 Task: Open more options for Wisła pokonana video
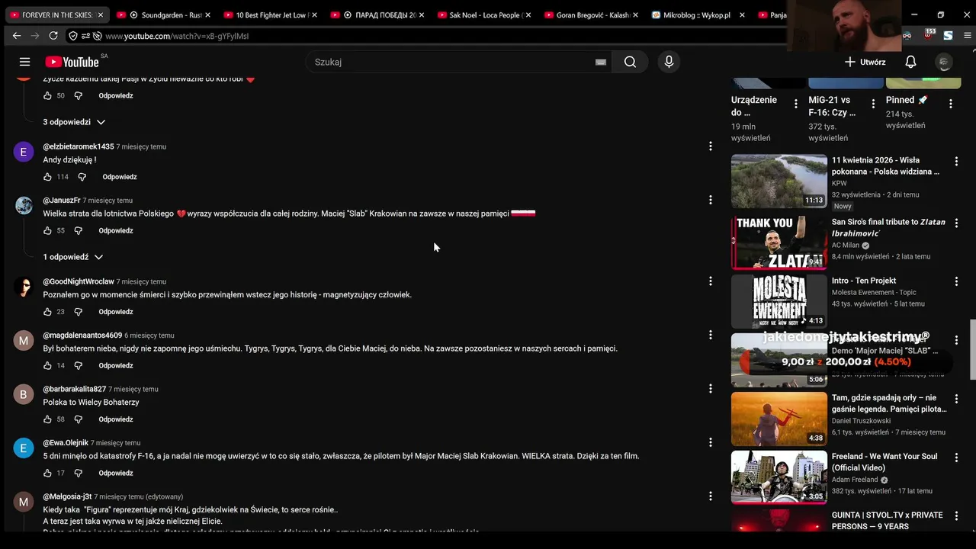[x=956, y=162]
